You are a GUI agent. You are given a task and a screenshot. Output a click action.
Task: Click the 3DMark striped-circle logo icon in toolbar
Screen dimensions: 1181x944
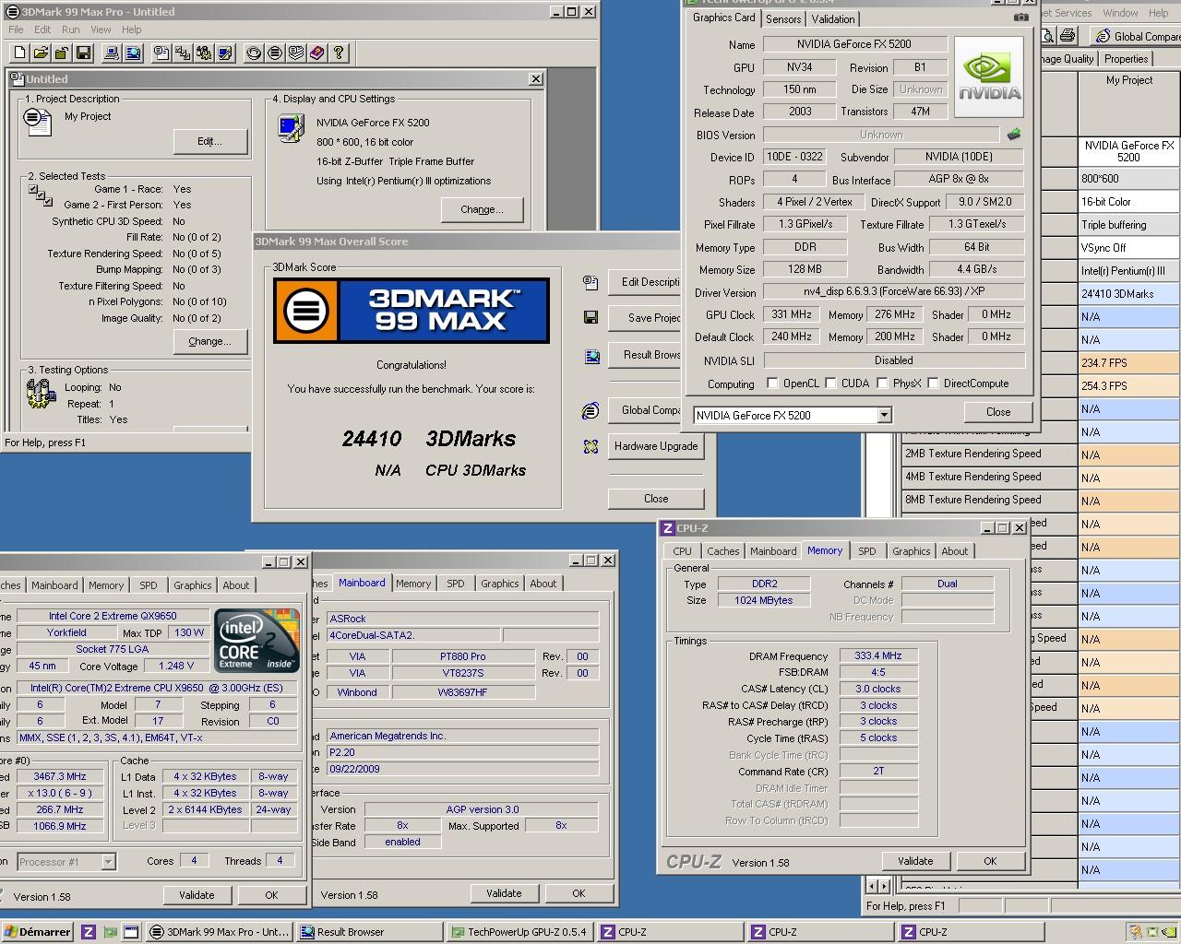[275, 53]
